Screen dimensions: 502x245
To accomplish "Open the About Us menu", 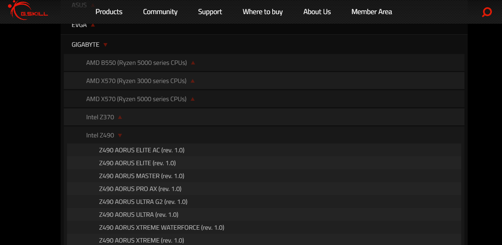I will [x=317, y=12].
